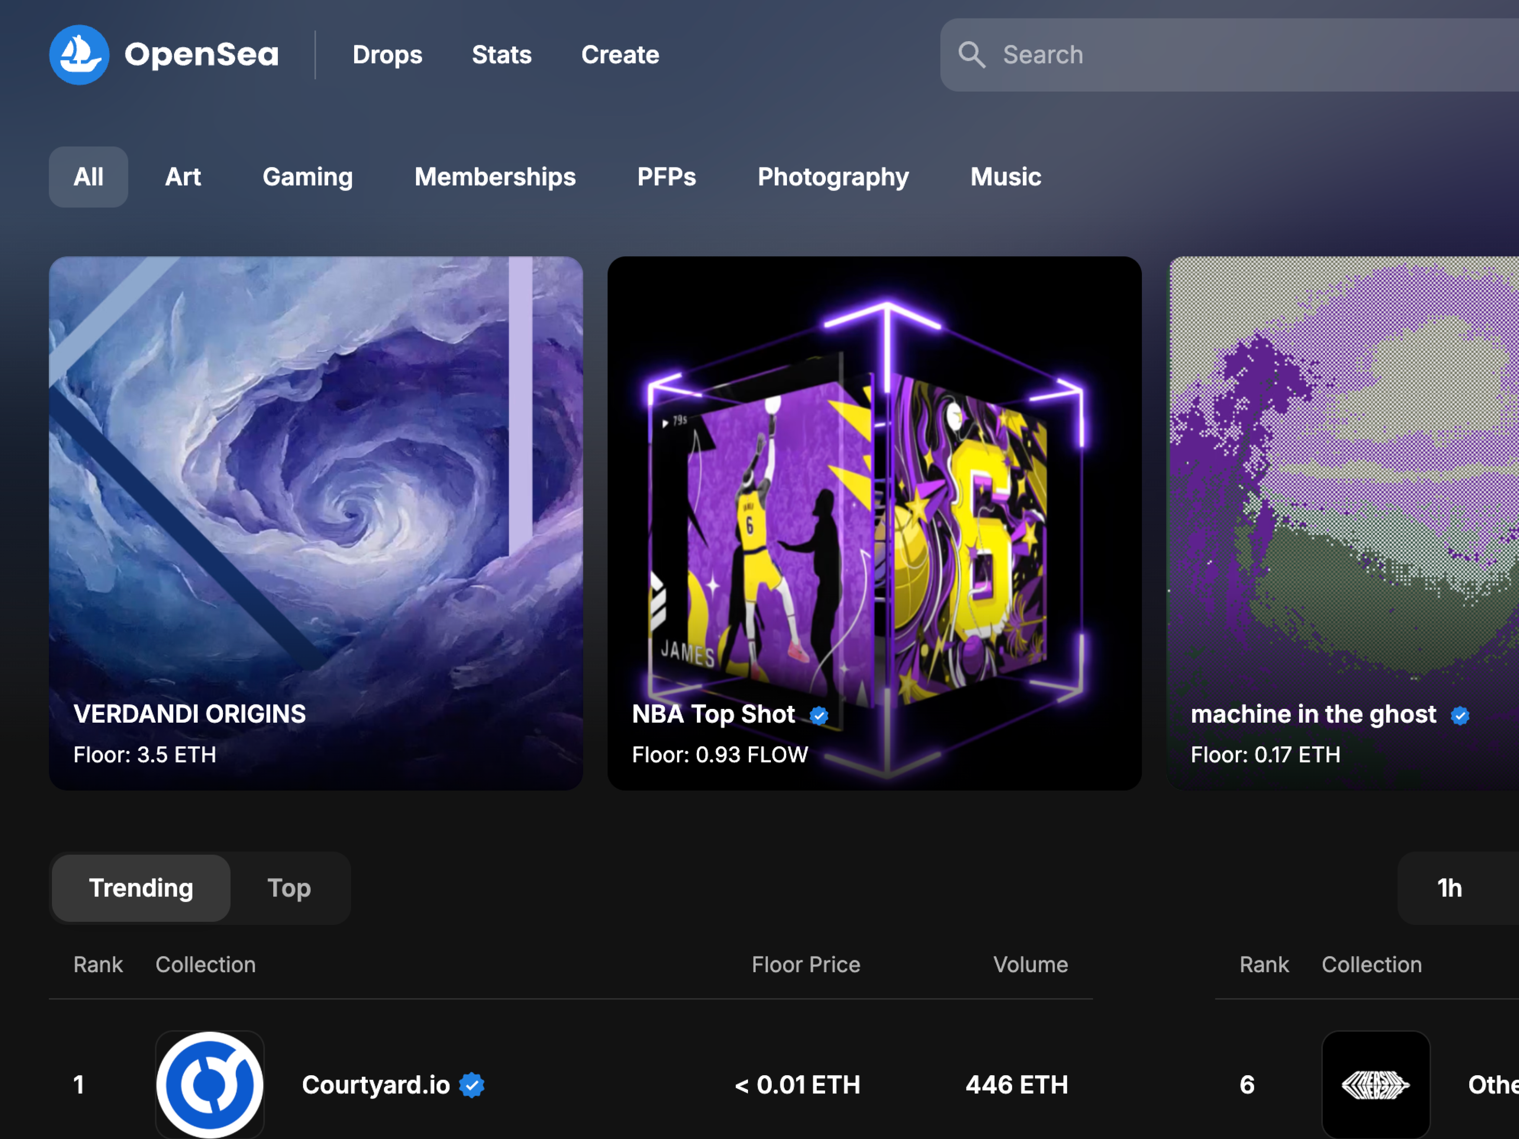Select the PFPs category tab
The height and width of the screenshot is (1139, 1519).
(666, 177)
